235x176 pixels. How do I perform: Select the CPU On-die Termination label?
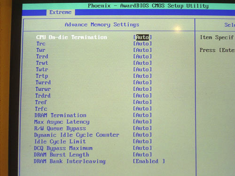click(71, 37)
